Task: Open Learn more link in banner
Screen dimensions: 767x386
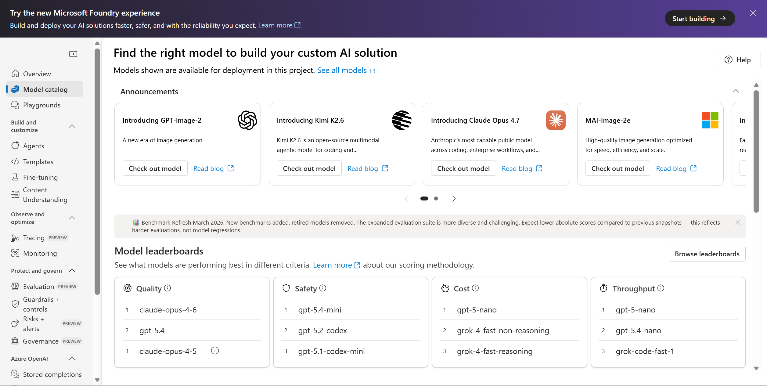Action: [279, 25]
